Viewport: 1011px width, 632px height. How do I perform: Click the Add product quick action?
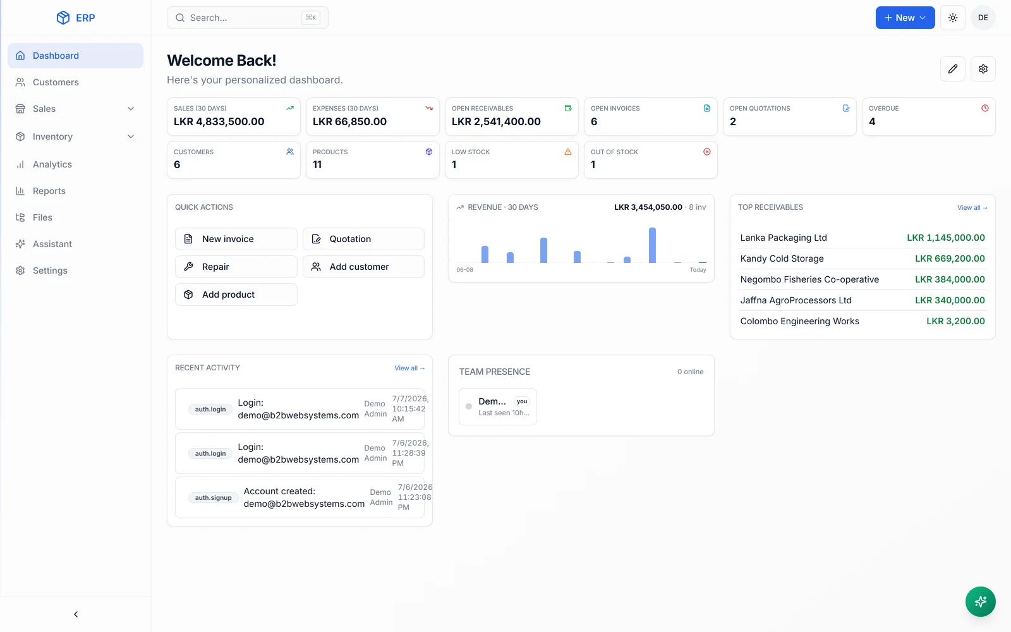[236, 295]
